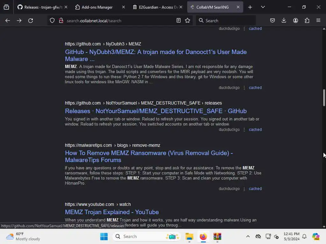
Task: Open the Downloads panel
Action: click(x=284, y=20)
